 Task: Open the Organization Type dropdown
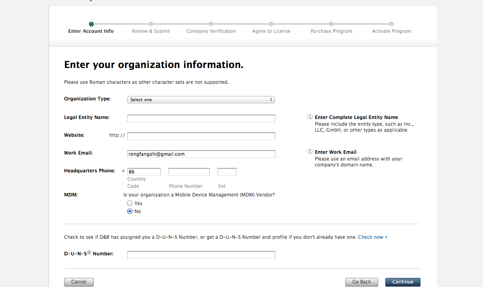(201, 100)
